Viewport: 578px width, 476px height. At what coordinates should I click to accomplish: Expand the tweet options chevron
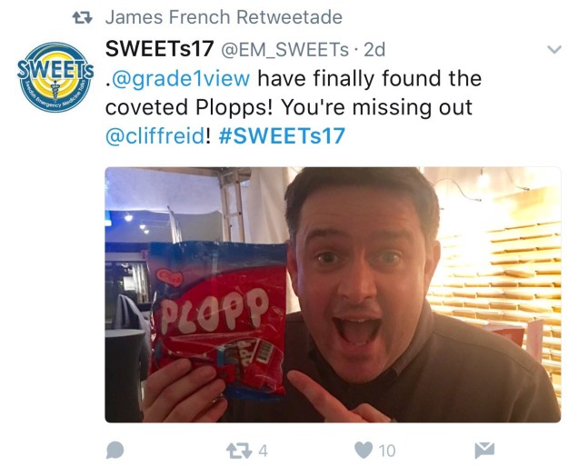pyautogui.click(x=554, y=49)
